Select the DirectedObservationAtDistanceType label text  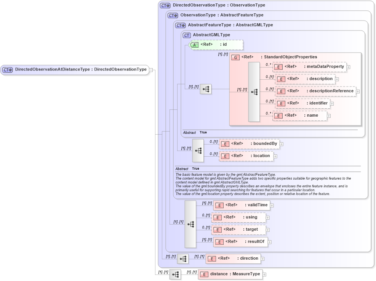click(81, 69)
